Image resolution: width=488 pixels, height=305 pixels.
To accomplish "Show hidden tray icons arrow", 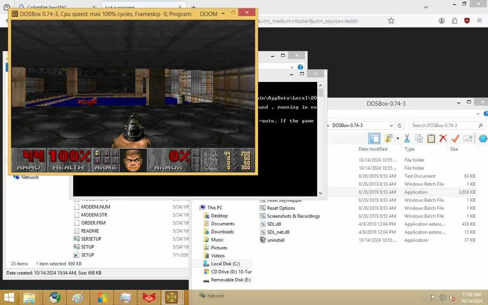I will 425,298.
